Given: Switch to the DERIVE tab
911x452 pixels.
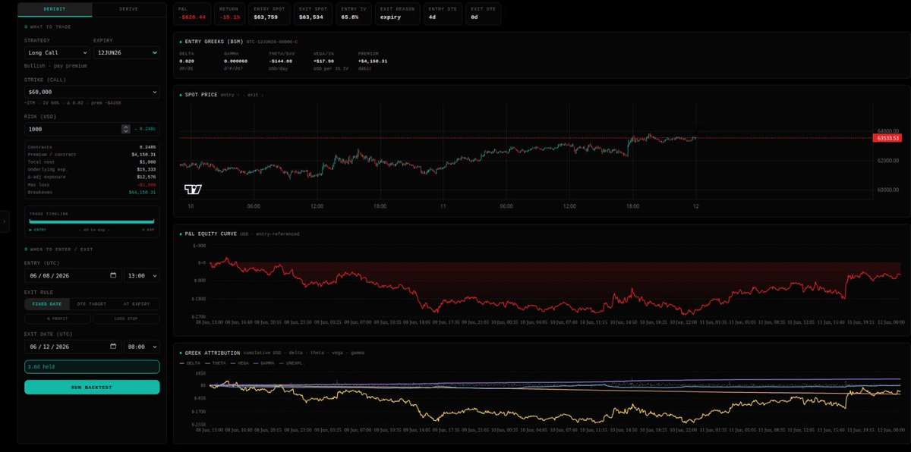Looking at the screenshot, I should (x=129, y=10).
